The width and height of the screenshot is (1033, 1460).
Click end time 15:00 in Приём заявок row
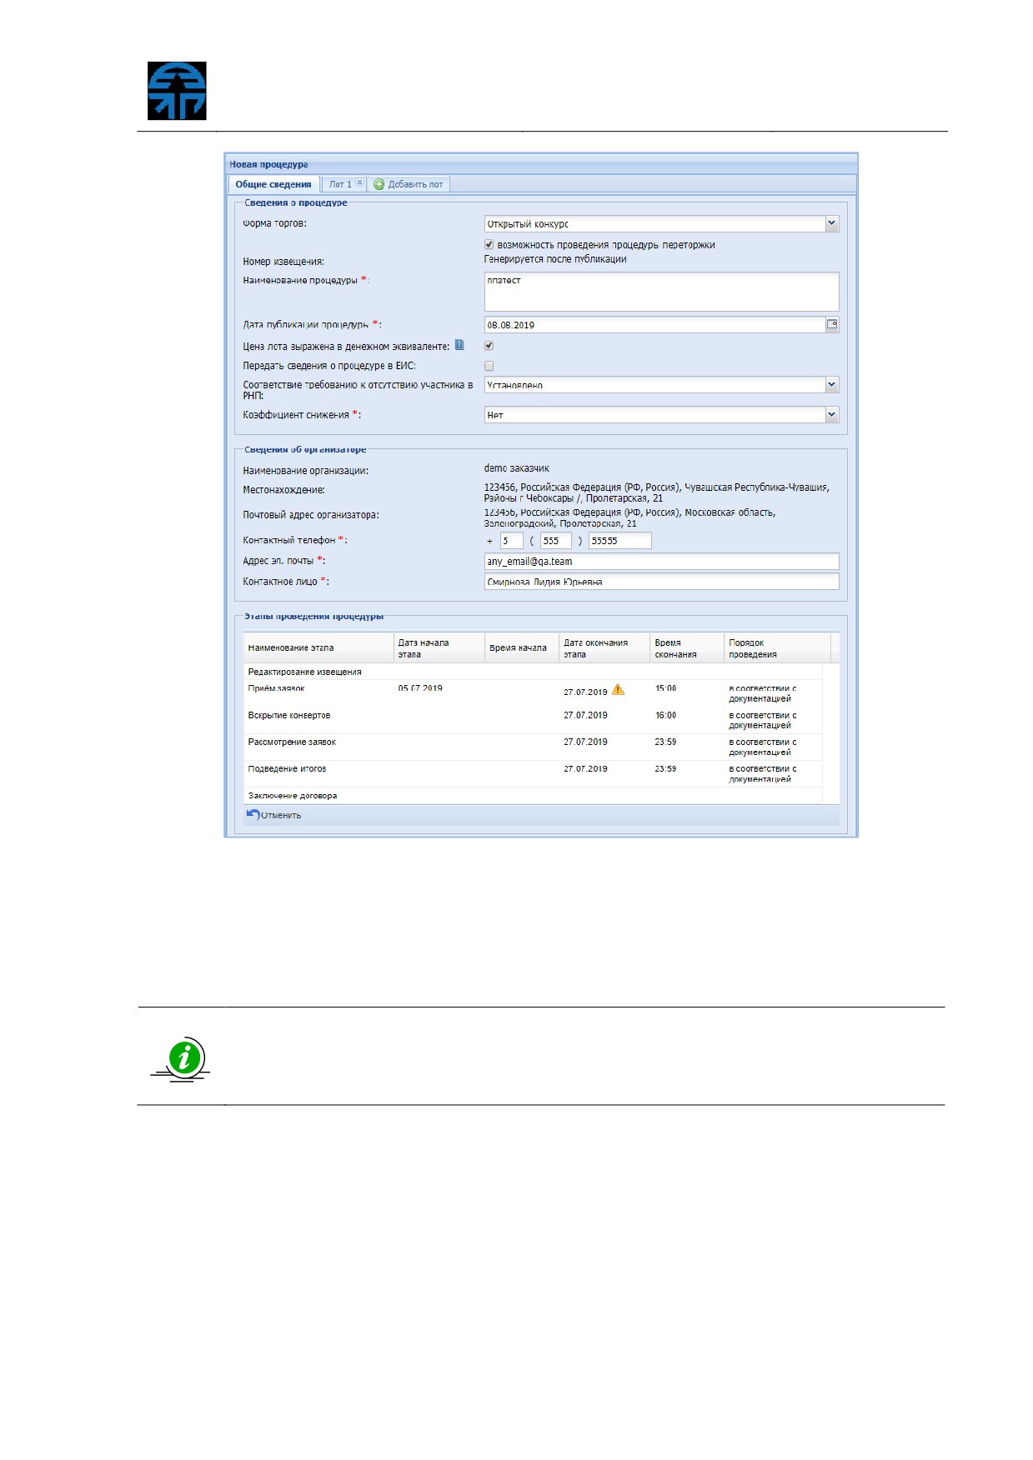pos(665,688)
